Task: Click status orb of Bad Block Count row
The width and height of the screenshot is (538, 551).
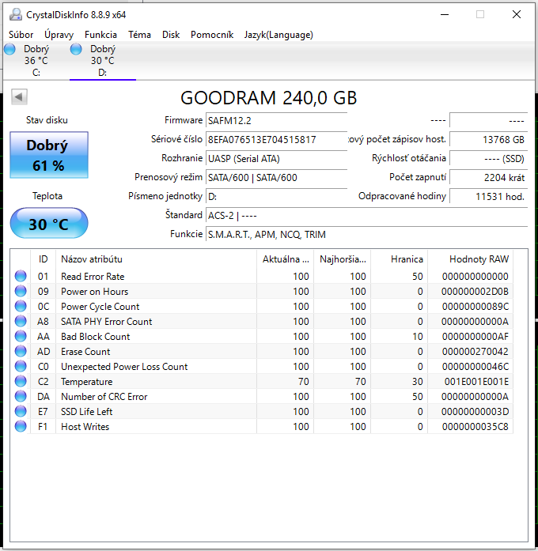Action: point(21,336)
